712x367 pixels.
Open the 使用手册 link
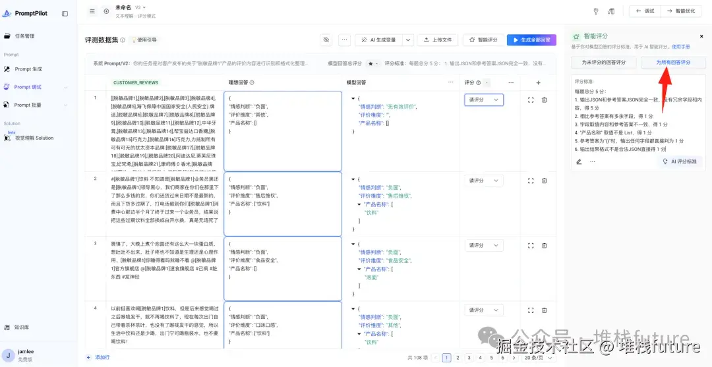(x=680, y=46)
